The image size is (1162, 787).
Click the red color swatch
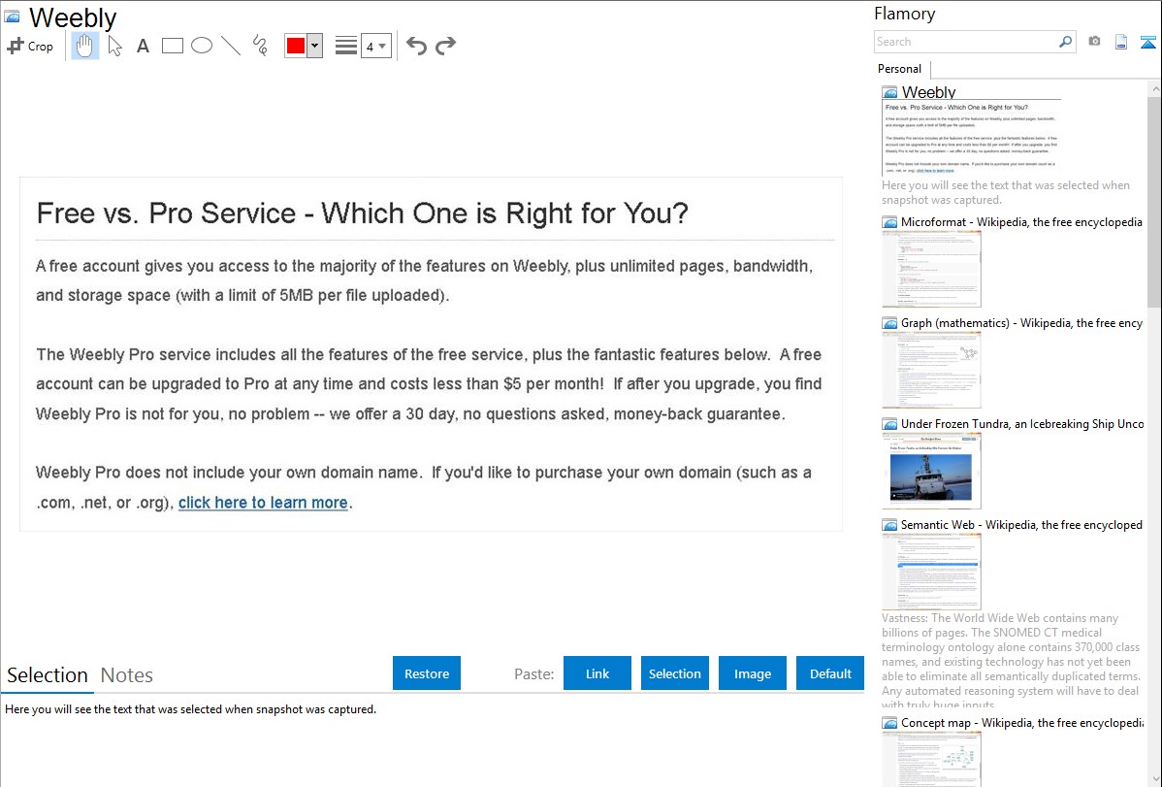coord(296,46)
